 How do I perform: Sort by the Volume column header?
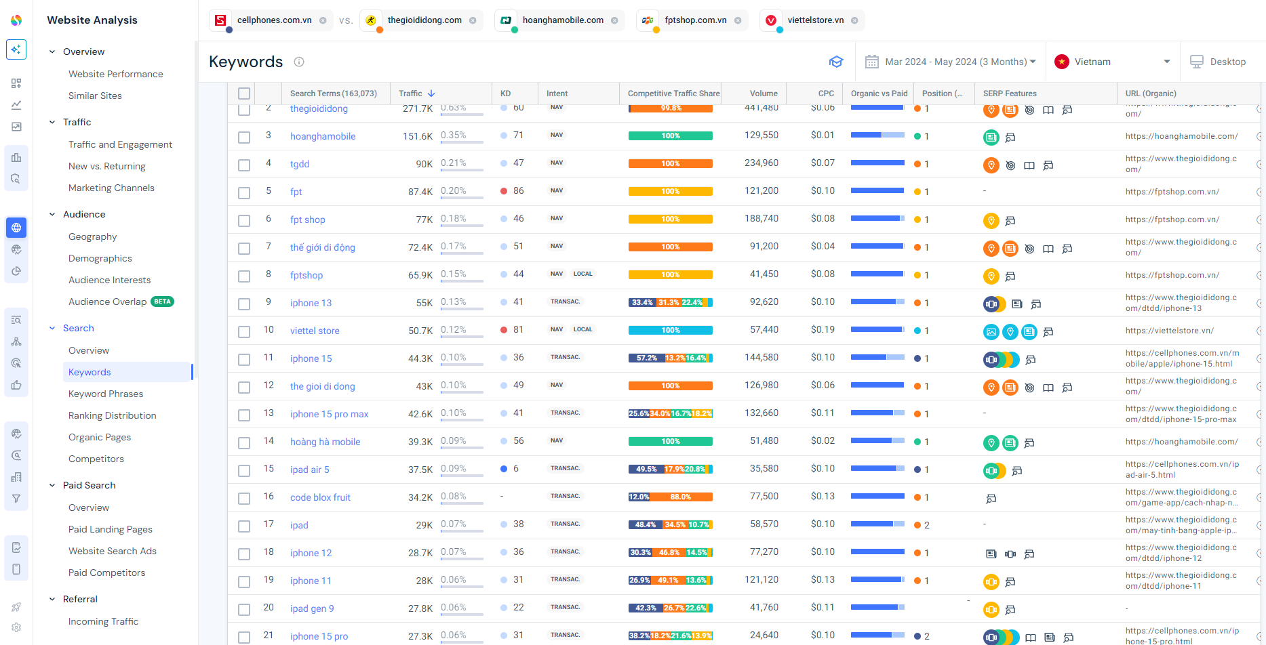click(764, 93)
